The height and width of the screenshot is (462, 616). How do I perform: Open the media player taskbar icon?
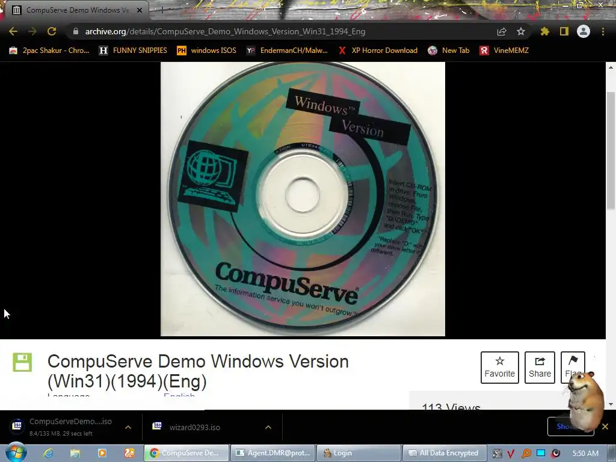(102, 453)
